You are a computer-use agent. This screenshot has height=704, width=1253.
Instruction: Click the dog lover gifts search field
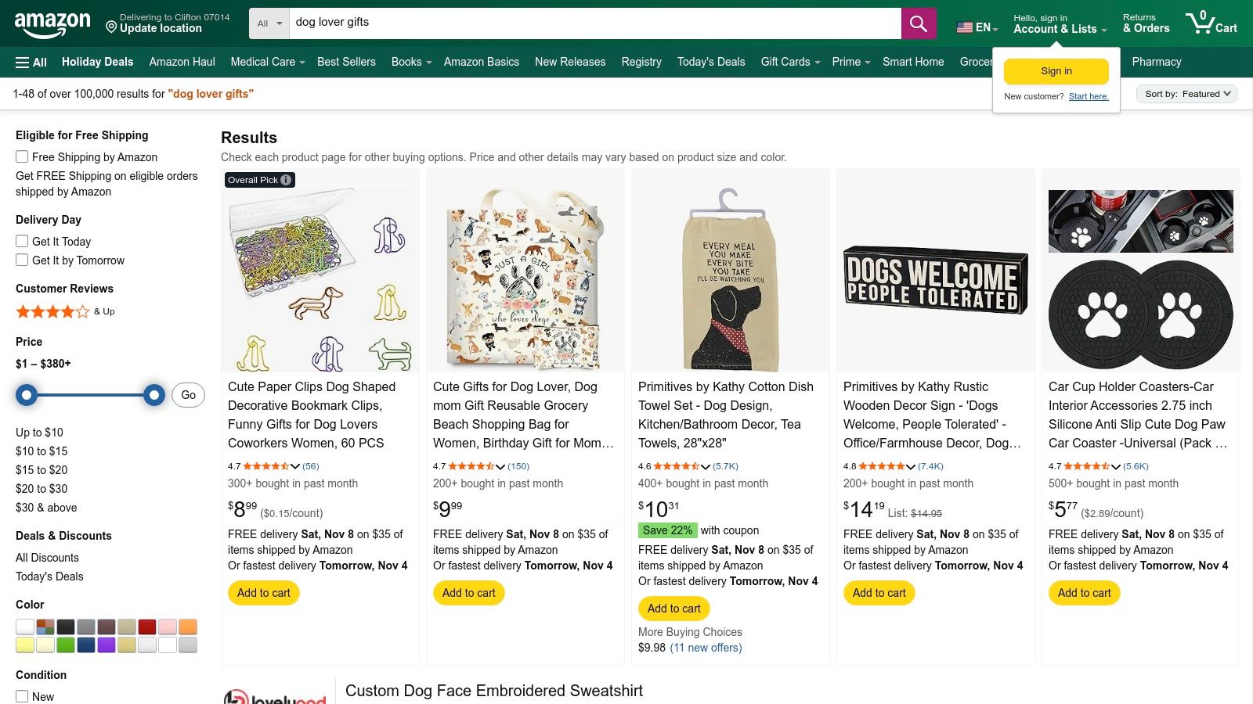(595, 23)
